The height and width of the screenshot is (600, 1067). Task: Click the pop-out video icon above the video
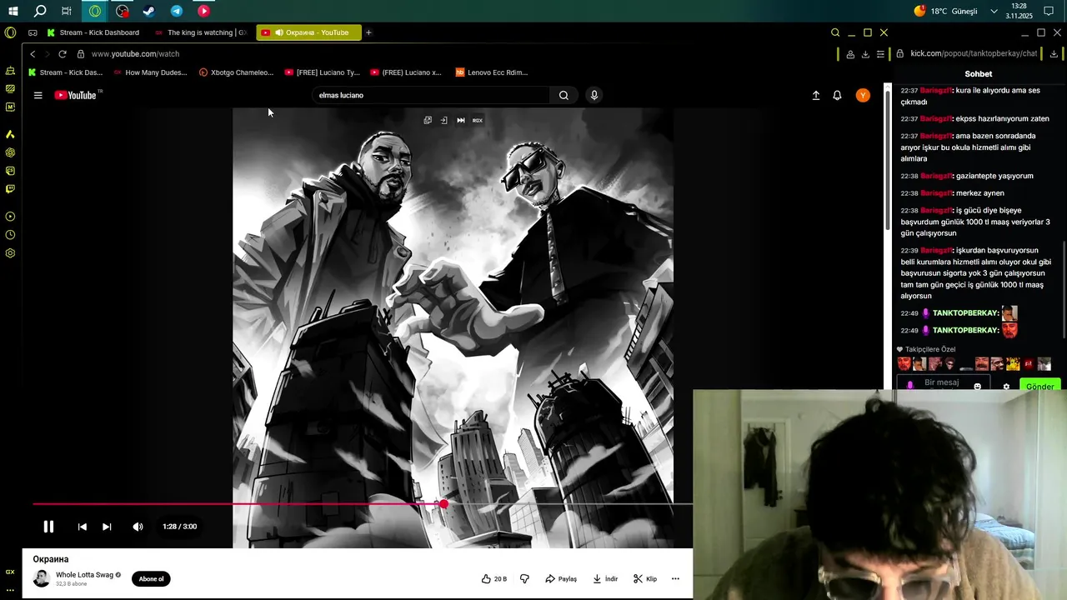pos(428,120)
